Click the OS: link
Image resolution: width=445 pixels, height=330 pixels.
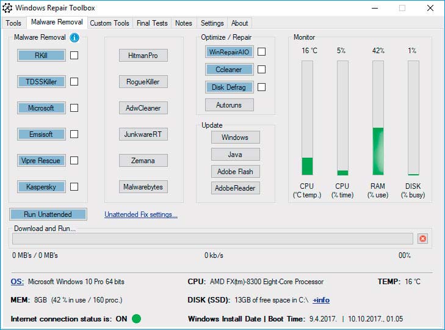tap(17, 282)
